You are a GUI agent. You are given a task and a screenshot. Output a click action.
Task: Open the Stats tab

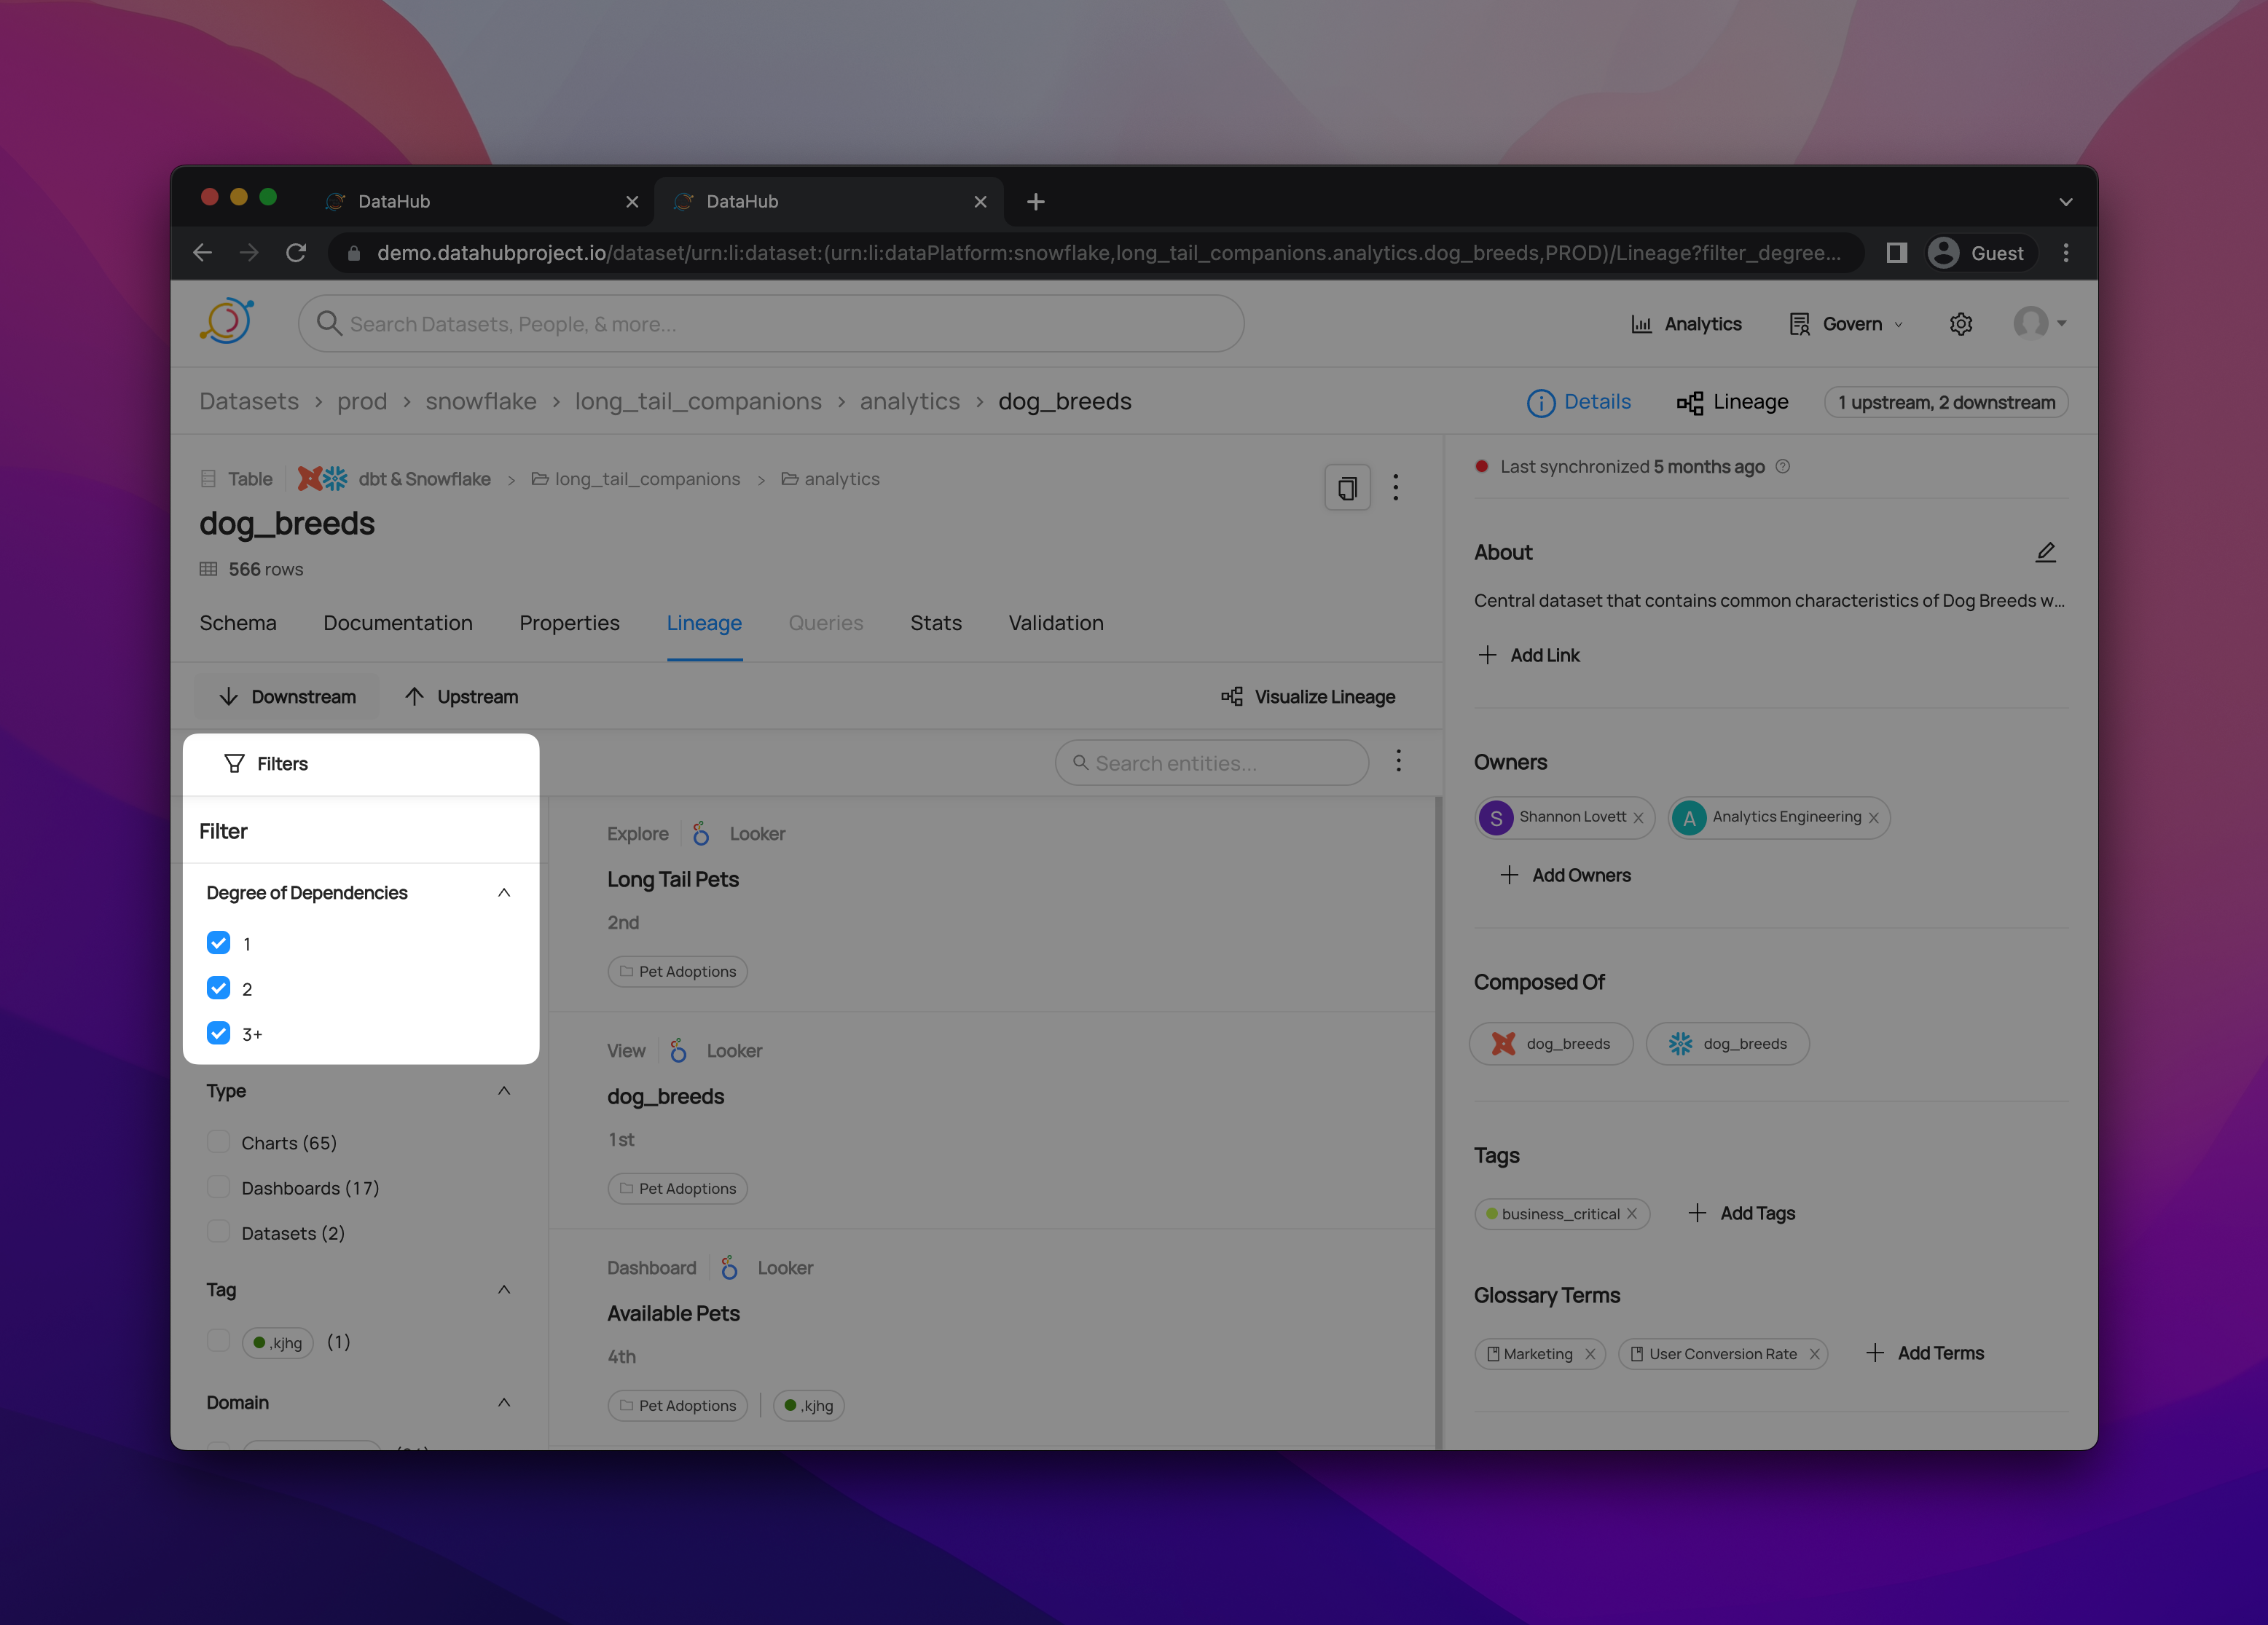coord(935,623)
